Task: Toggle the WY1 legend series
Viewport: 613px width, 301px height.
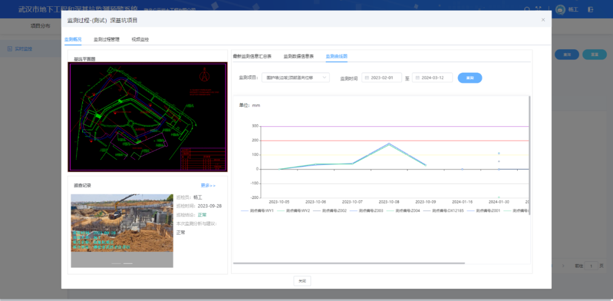Action: click(x=257, y=210)
